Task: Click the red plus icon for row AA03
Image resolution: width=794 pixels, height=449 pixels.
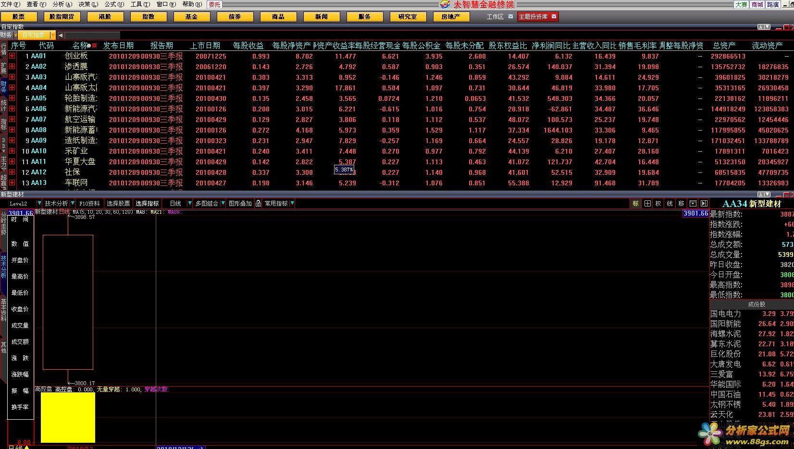Action: click(x=12, y=77)
